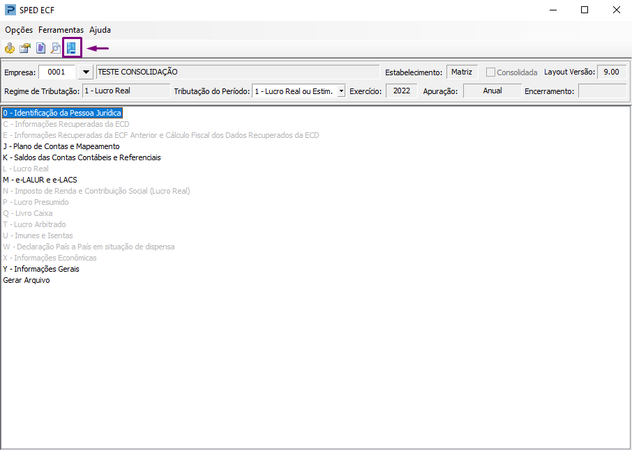Click the properties card toolbar icon

click(25, 49)
